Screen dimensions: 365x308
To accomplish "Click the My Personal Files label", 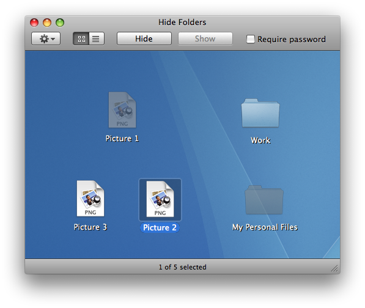I will tap(265, 227).
